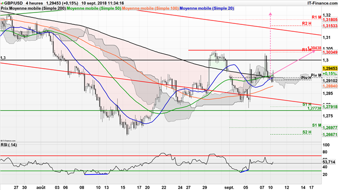Viewport: 338px width, 190px height.
Task: Click the 1,31533 price tag
Action: tap(330, 26)
